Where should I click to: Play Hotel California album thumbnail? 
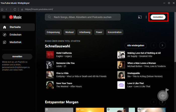click(50, 55)
